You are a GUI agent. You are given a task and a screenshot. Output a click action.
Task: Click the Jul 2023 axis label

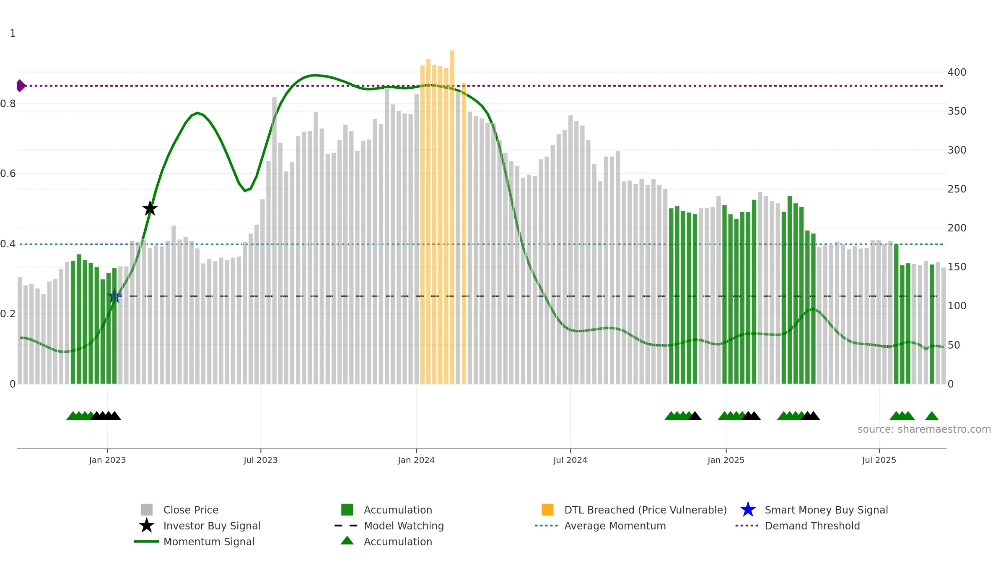pyautogui.click(x=261, y=460)
